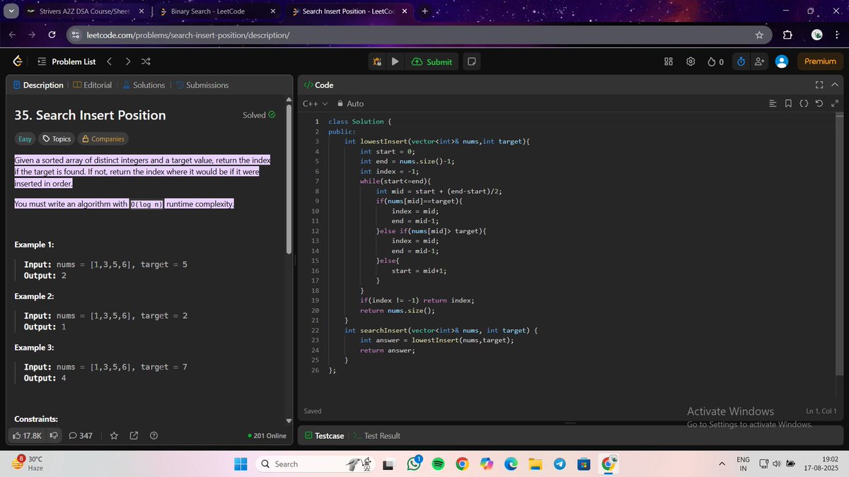Viewport: 849px width, 477px height.
Task: Open C++ language dropdown
Action: coord(315,104)
